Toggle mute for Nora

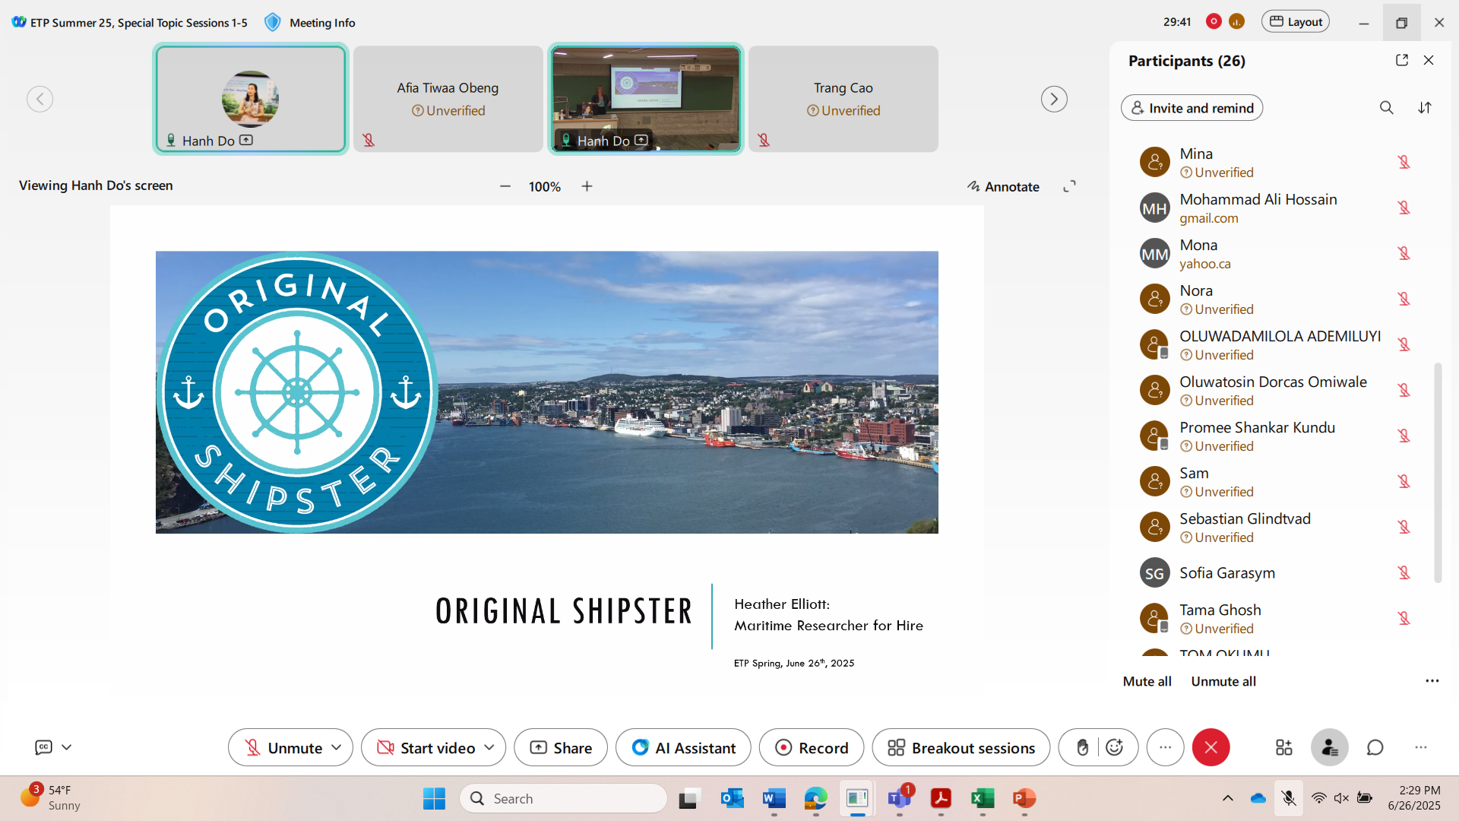click(x=1404, y=299)
